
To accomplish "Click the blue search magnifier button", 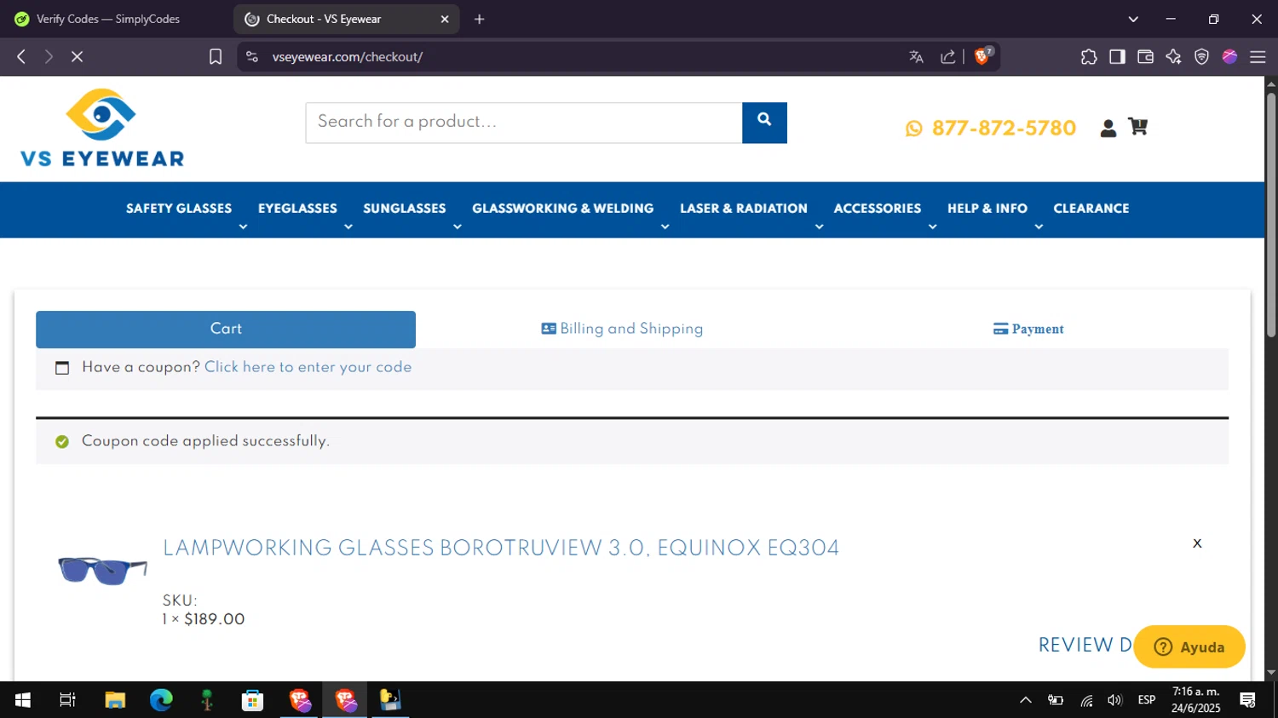I will tap(764, 123).
